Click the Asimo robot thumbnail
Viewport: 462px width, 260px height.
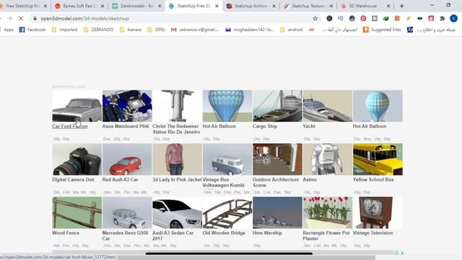coord(327,160)
